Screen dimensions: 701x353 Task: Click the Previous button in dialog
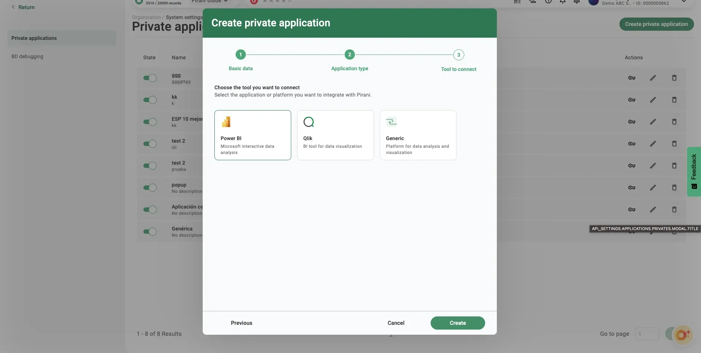click(x=241, y=323)
